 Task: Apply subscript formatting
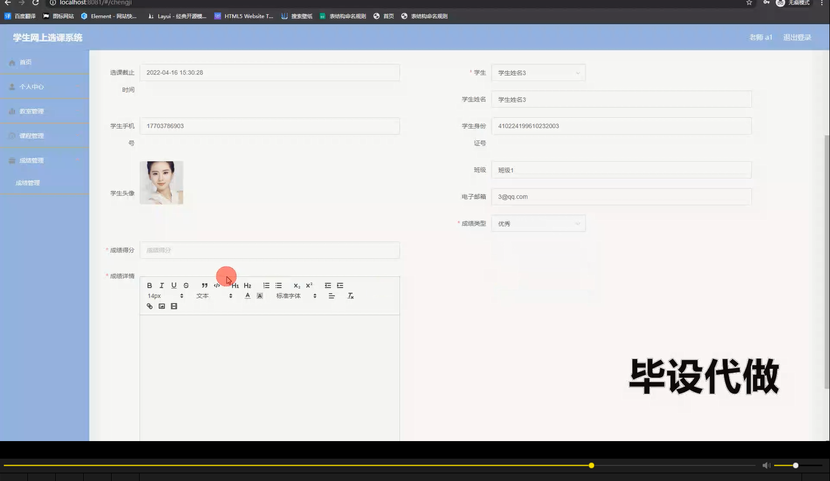click(296, 285)
